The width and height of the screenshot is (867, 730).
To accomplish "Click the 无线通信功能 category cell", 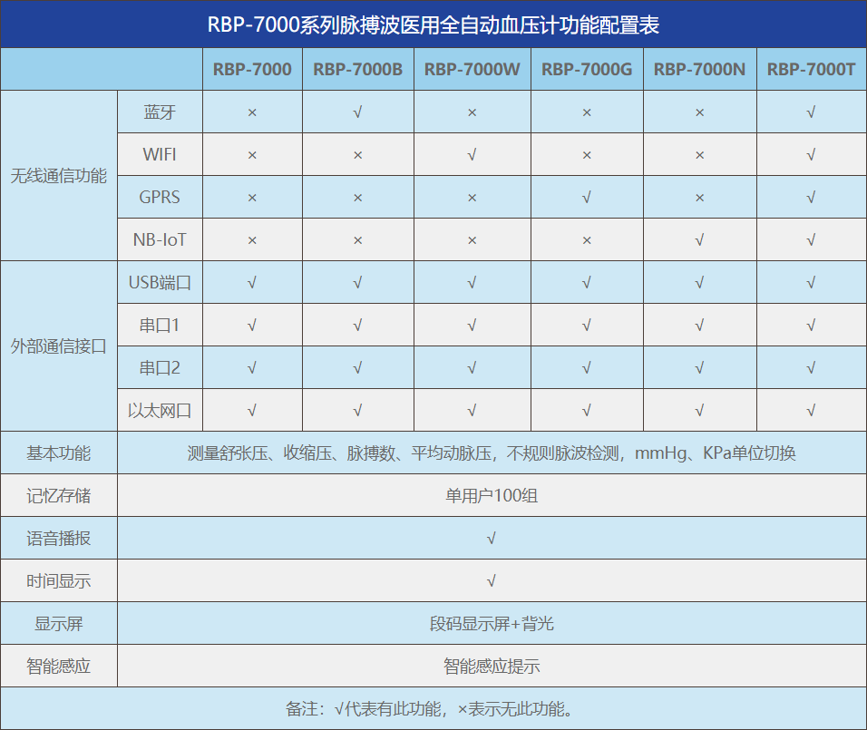I will [59, 176].
